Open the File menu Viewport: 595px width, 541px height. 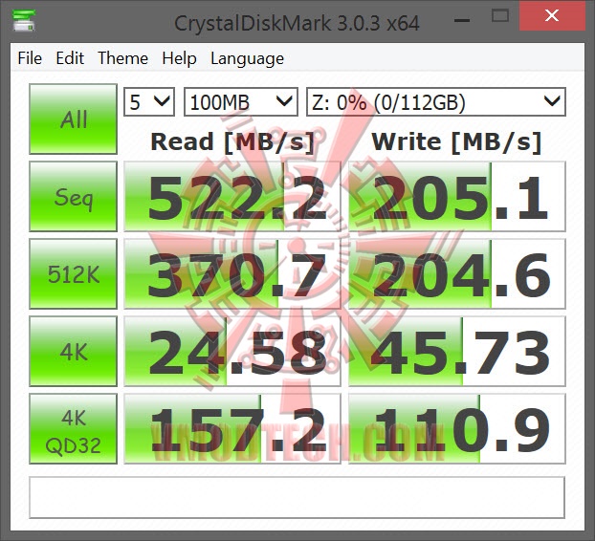pos(30,58)
